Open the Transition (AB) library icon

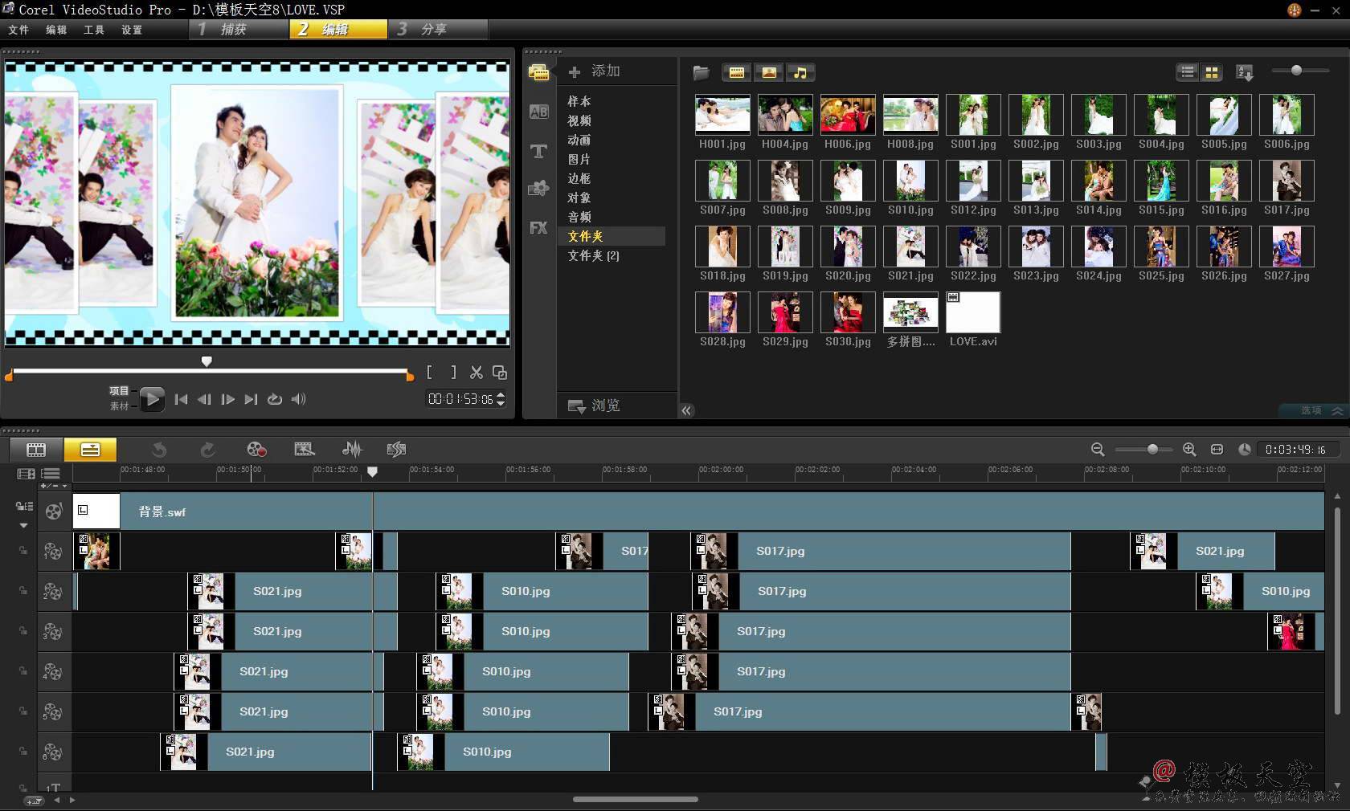538,112
